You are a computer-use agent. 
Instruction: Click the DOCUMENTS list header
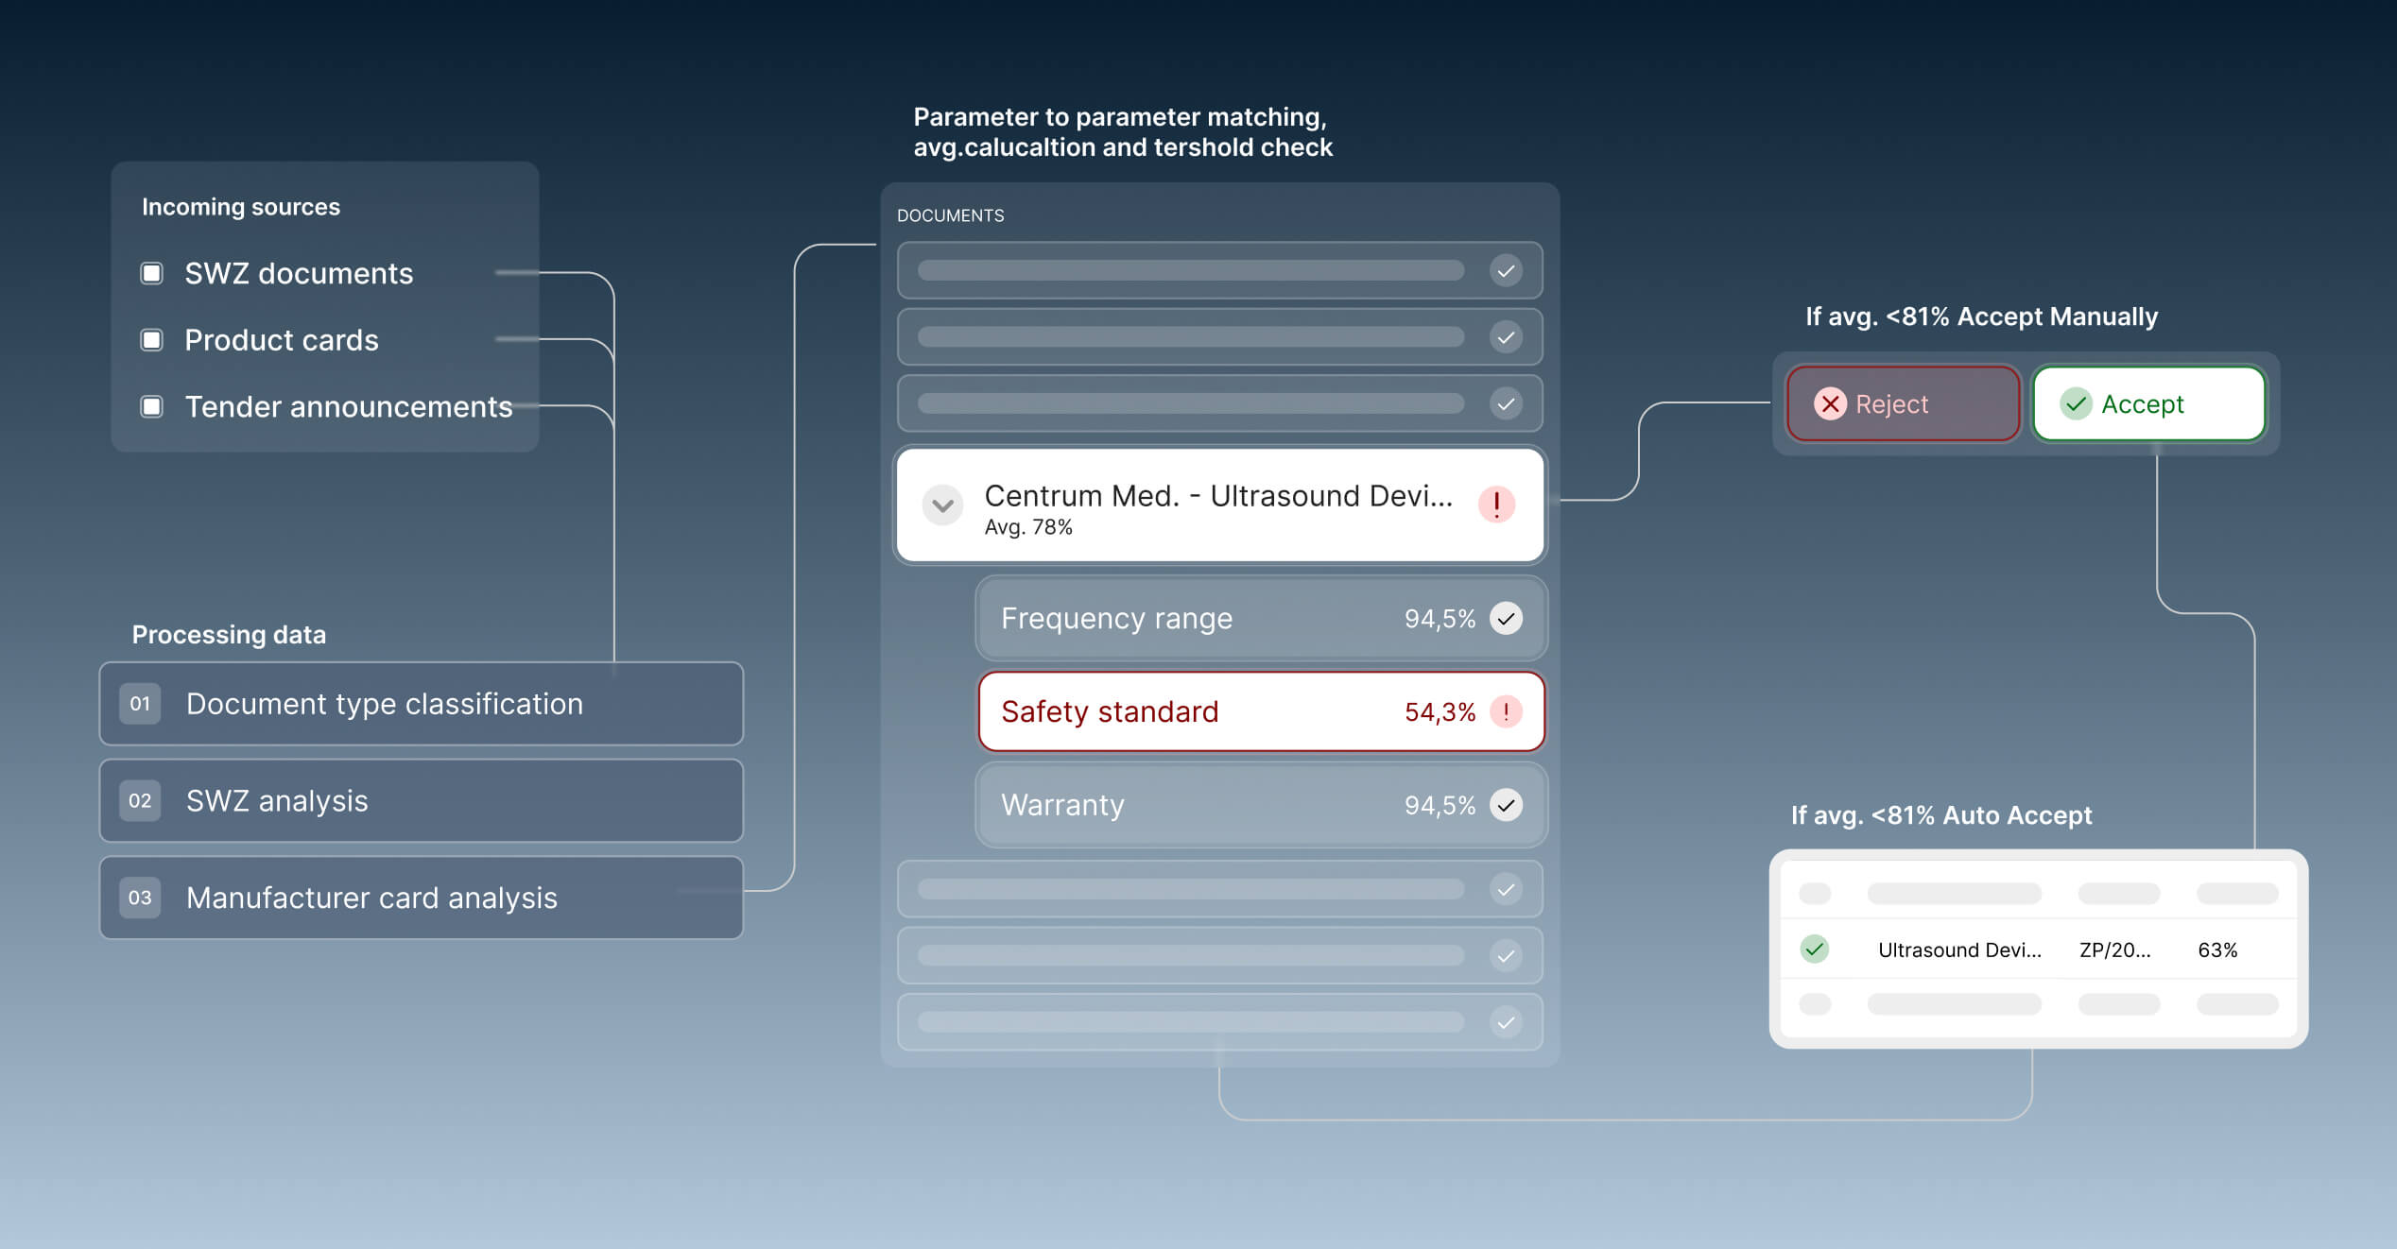pyautogui.click(x=950, y=215)
